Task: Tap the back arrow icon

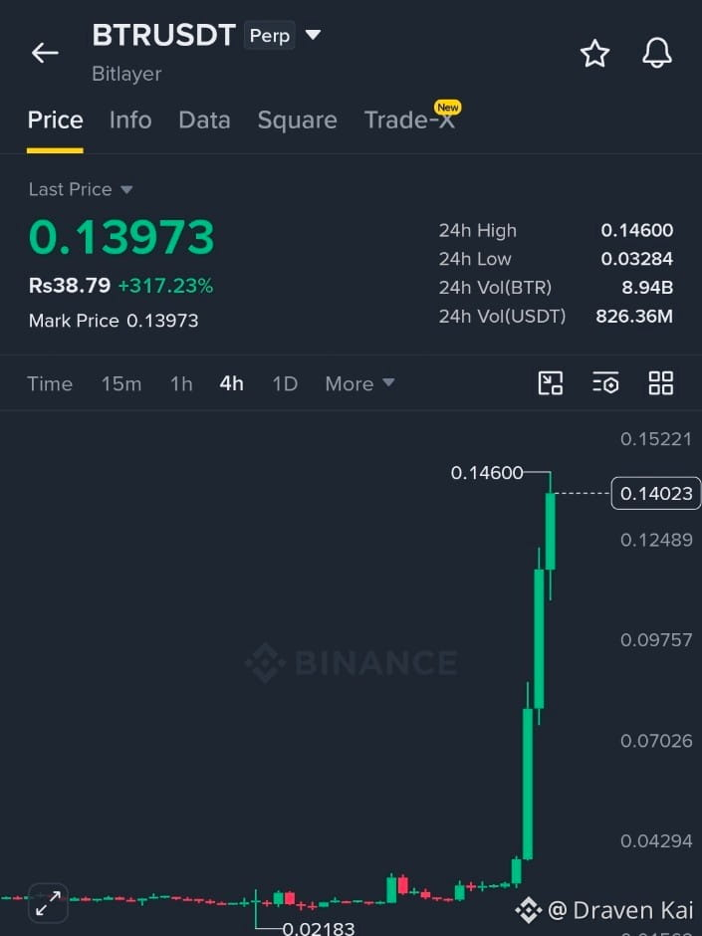Action: 45,53
